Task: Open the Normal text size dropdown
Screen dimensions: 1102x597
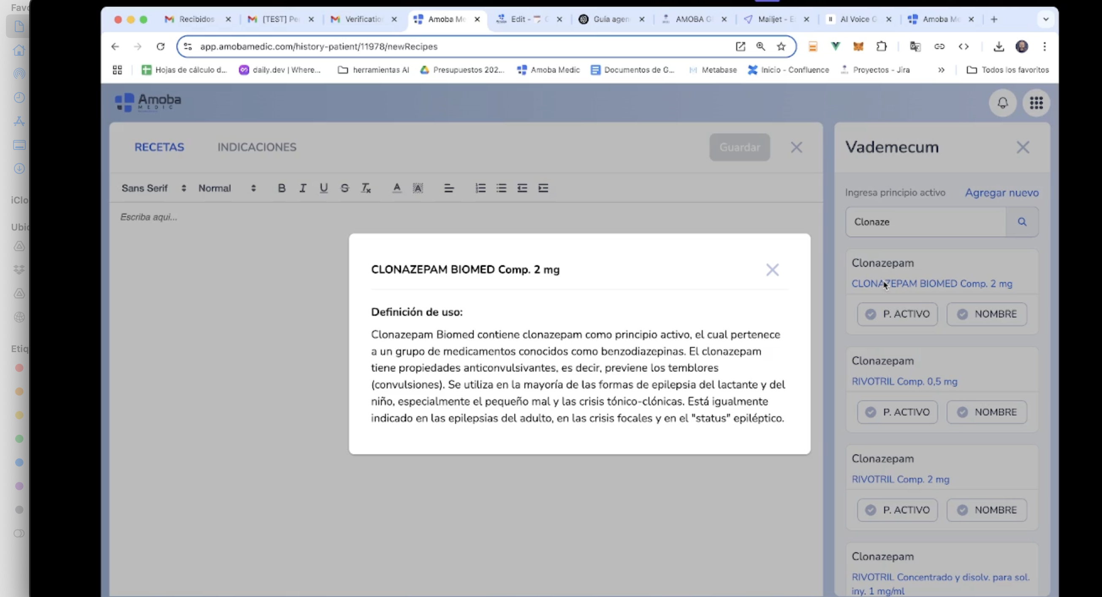Action: [x=227, y=188]
